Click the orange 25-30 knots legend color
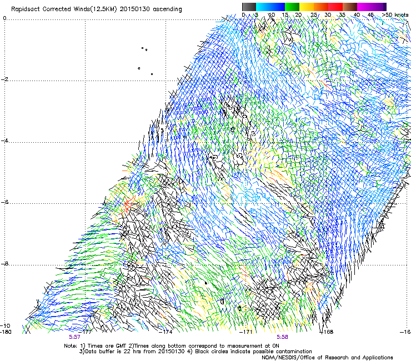This screenshot has height=361, width=411. coord(321,7)
